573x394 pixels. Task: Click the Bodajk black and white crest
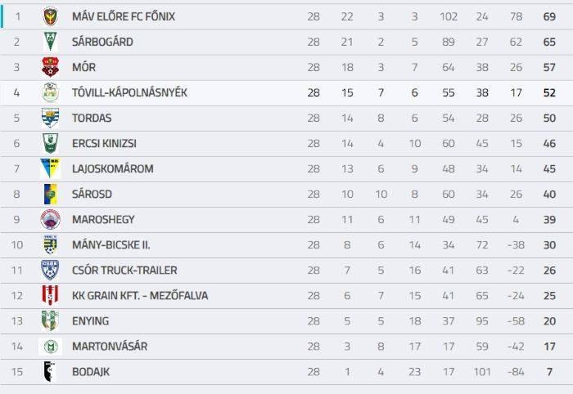point(49,371)
